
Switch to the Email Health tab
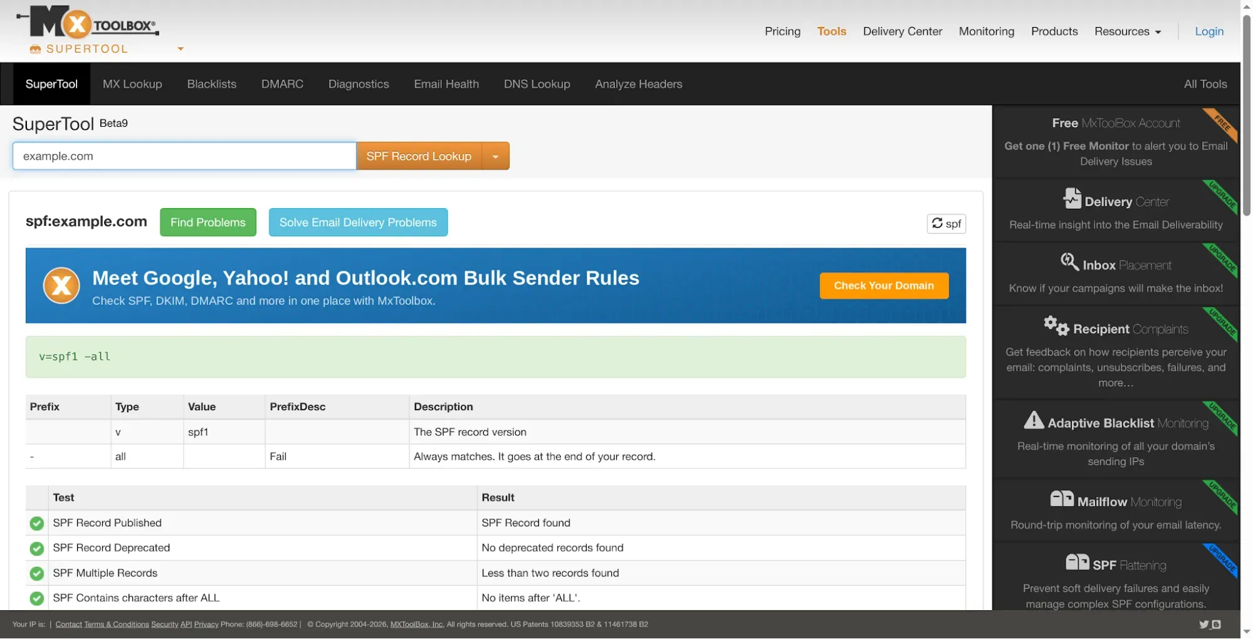[446, 84]
